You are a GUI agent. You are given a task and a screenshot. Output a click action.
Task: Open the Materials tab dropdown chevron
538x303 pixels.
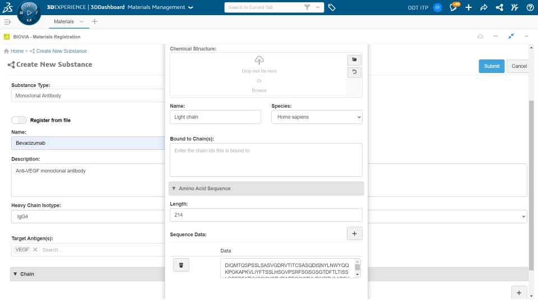click(x=81, y=21)
